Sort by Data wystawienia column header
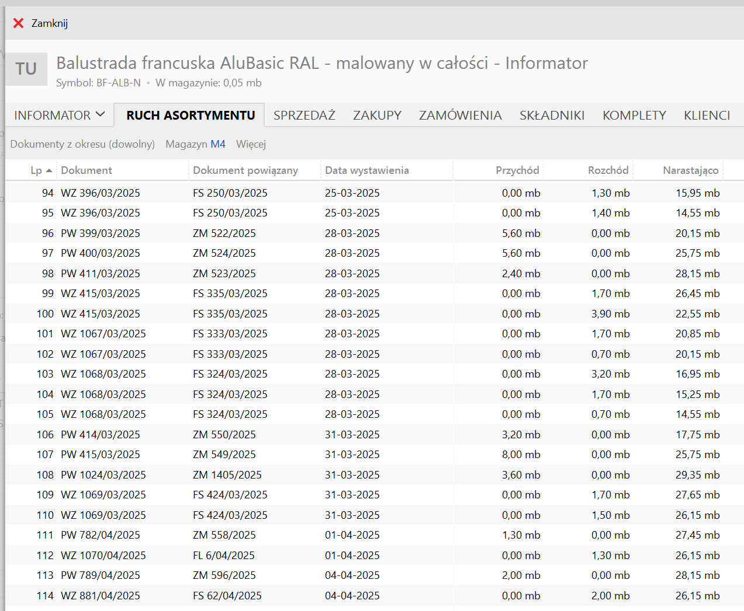 [366, 170]
